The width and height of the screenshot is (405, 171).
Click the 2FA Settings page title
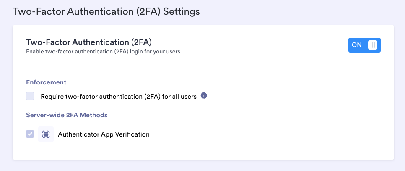[x=106, y=11]
